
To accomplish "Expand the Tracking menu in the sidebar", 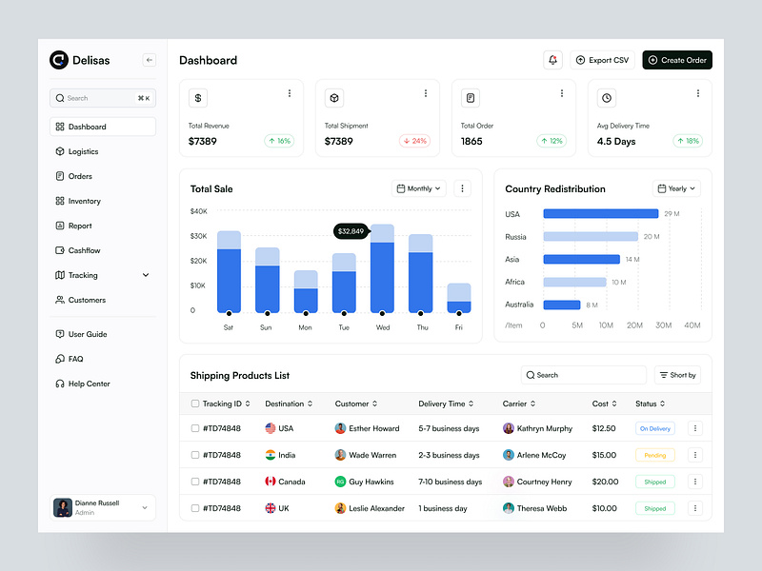I will [86, 275].
